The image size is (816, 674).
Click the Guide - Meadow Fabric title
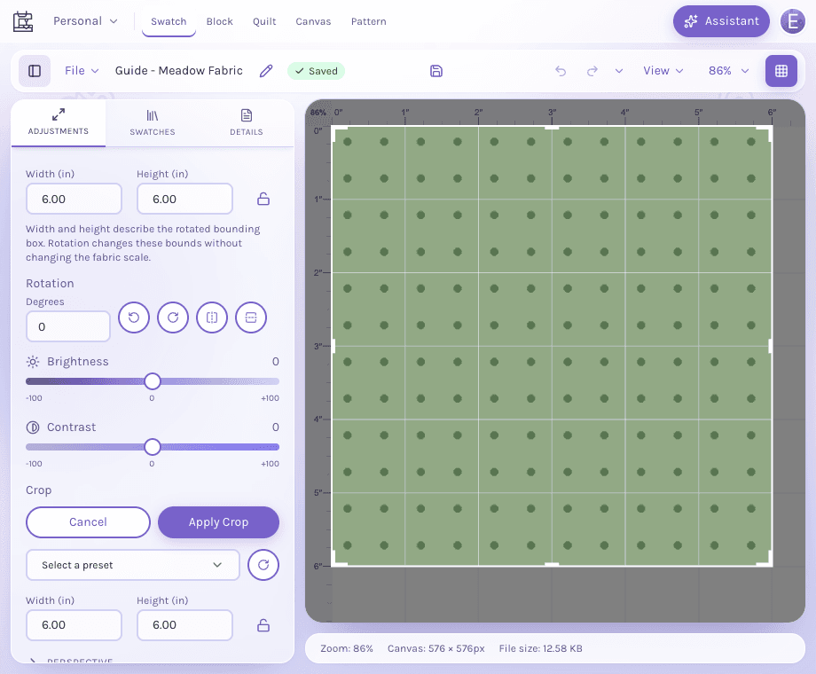pos(179,71)
